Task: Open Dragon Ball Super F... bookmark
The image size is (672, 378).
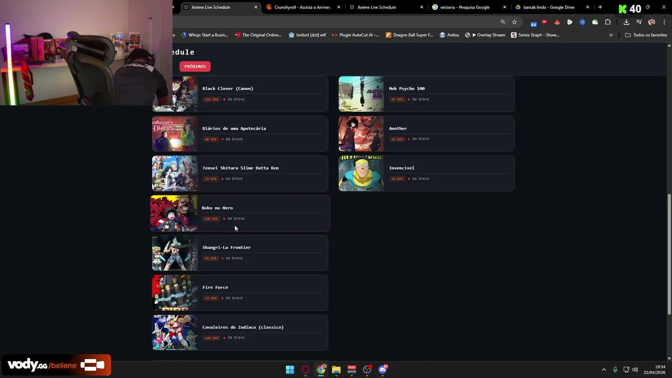Action: 409,35
